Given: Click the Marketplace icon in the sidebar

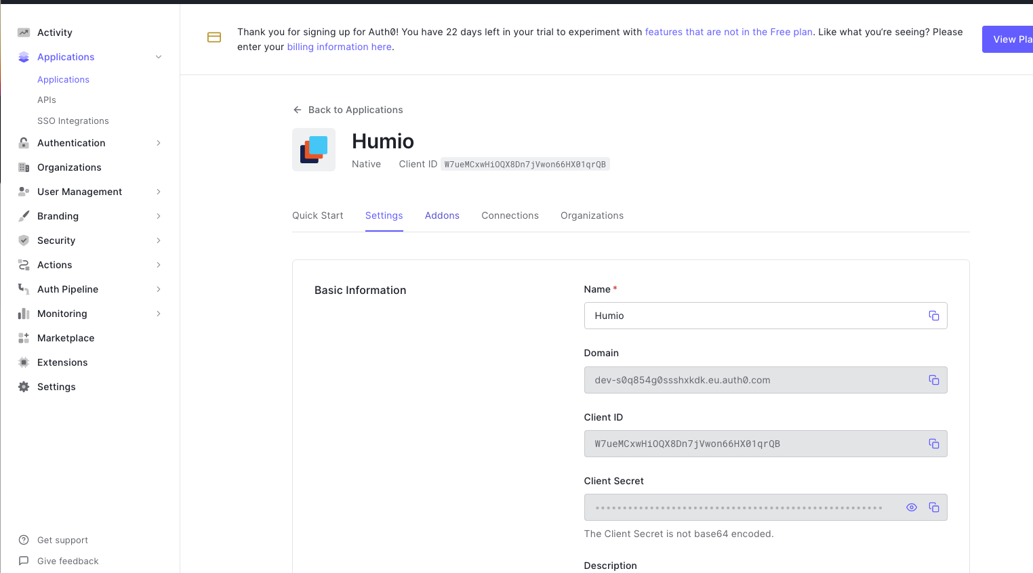Looking at the screenshot, I should [24, 338].
